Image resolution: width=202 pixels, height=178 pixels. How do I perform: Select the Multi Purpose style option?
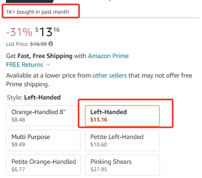[43, 140]
